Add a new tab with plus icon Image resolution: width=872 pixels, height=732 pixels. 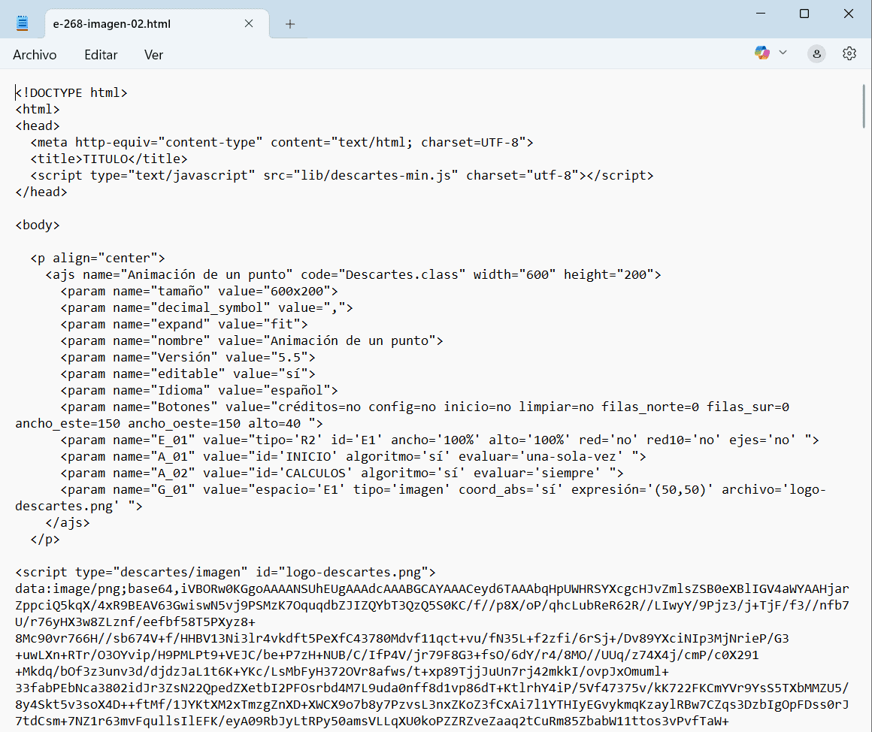tap(290, 24)
